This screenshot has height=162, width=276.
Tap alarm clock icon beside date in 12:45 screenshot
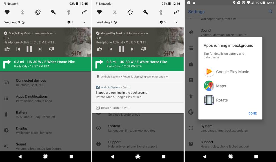click(23, 22)
